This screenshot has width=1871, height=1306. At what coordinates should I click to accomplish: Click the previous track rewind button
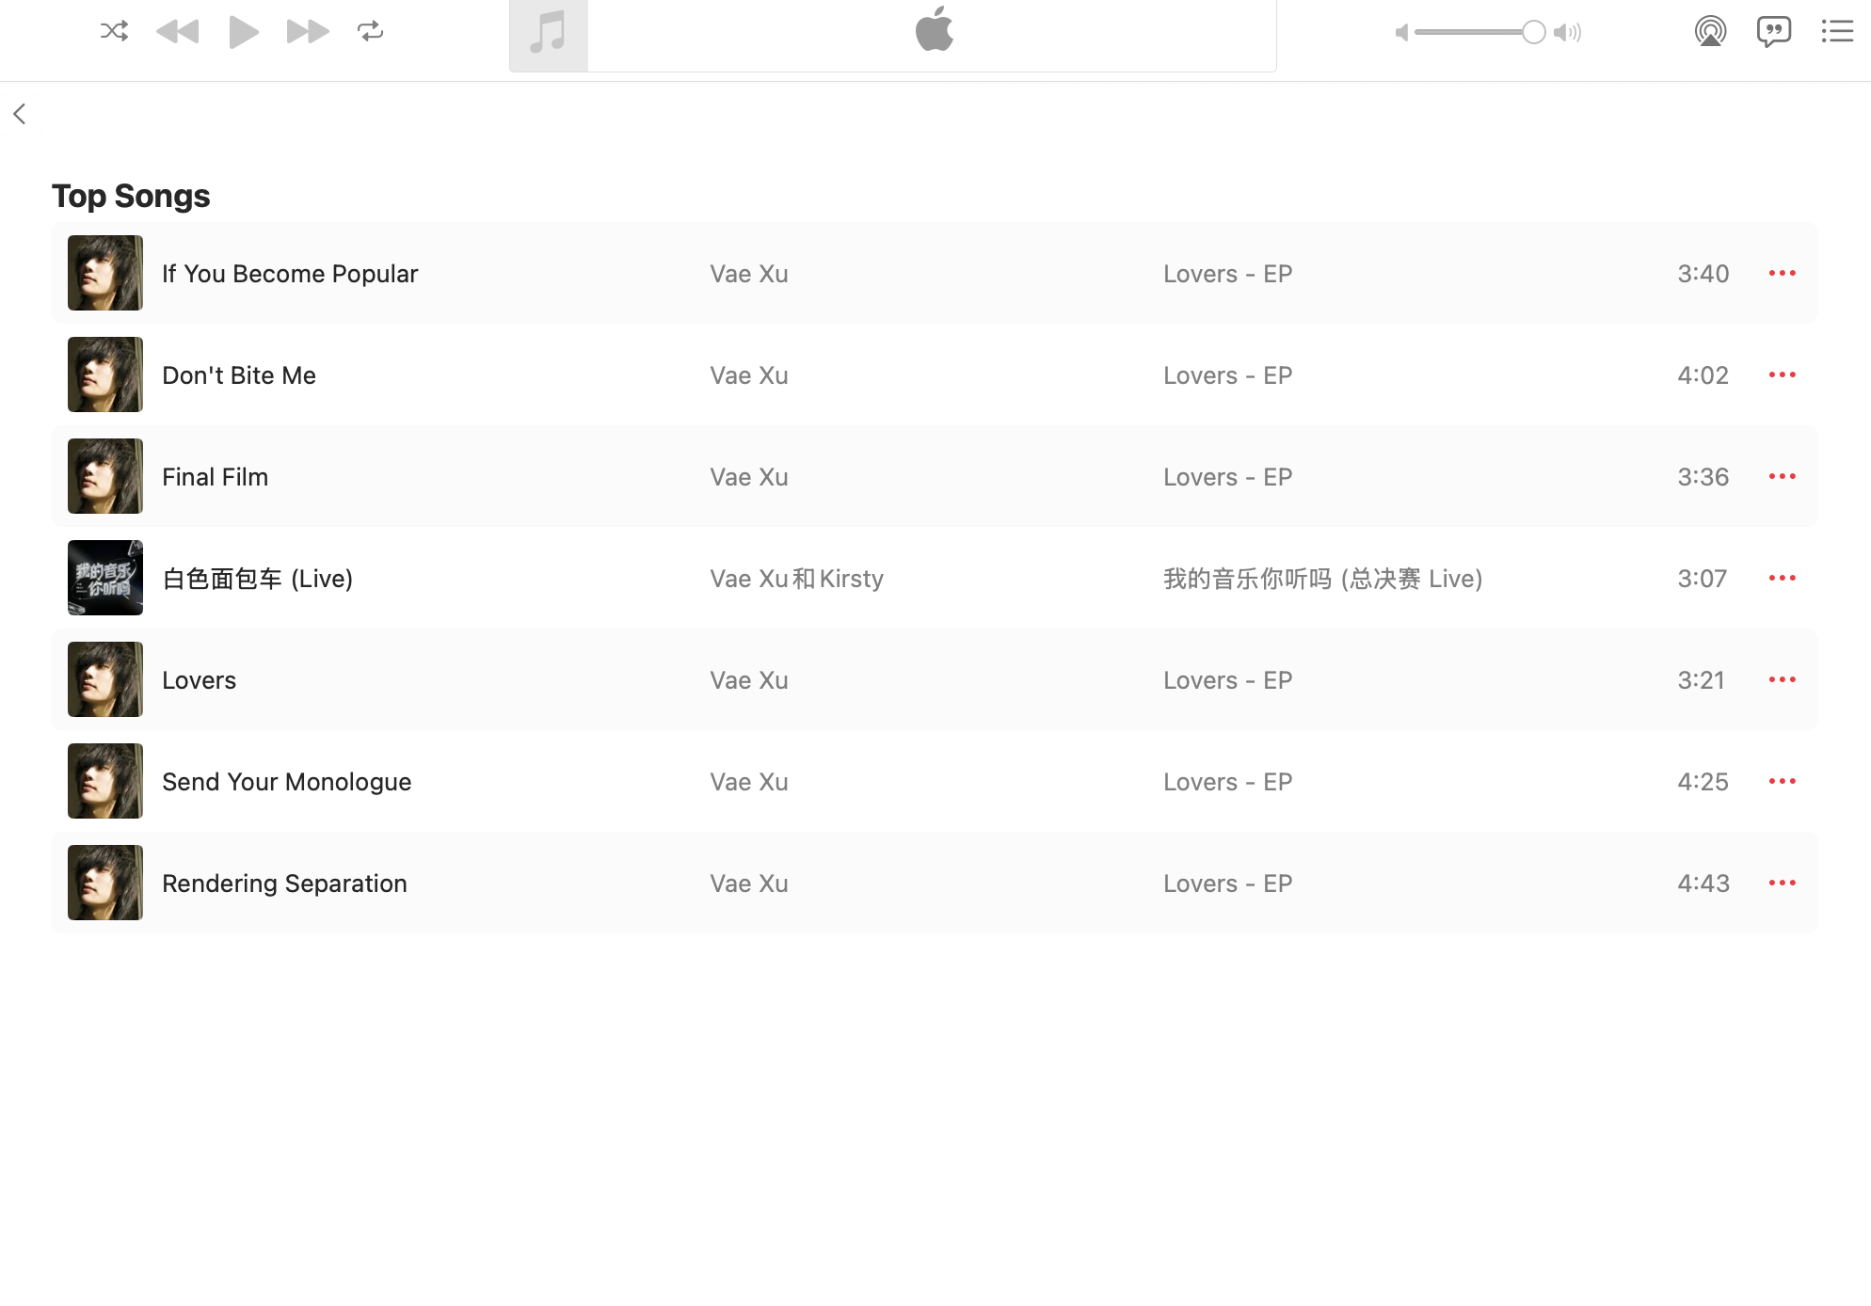(177, 31)
